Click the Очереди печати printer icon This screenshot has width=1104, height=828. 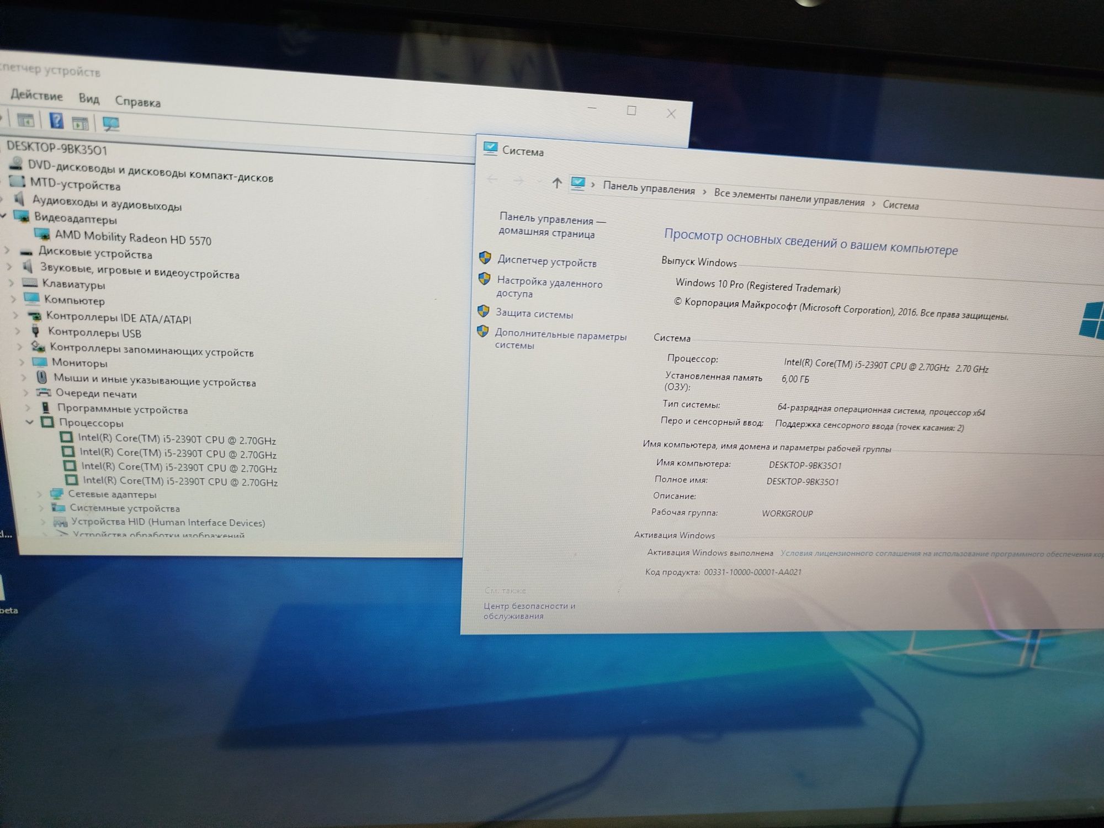click(x=43, y=392)
